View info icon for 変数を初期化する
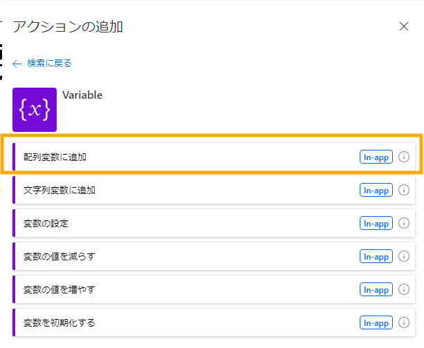The image size is (424, 348). pyautogui.click(x=404, y=322)
